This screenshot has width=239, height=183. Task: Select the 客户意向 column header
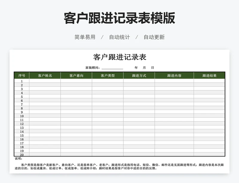click(x=76, y=76)
